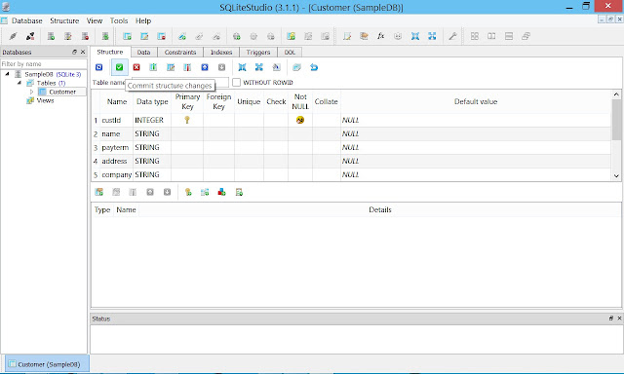This screenshot has height=374, width=624.
Task: Open the Structure menu
Action: (x=64, y=20)
